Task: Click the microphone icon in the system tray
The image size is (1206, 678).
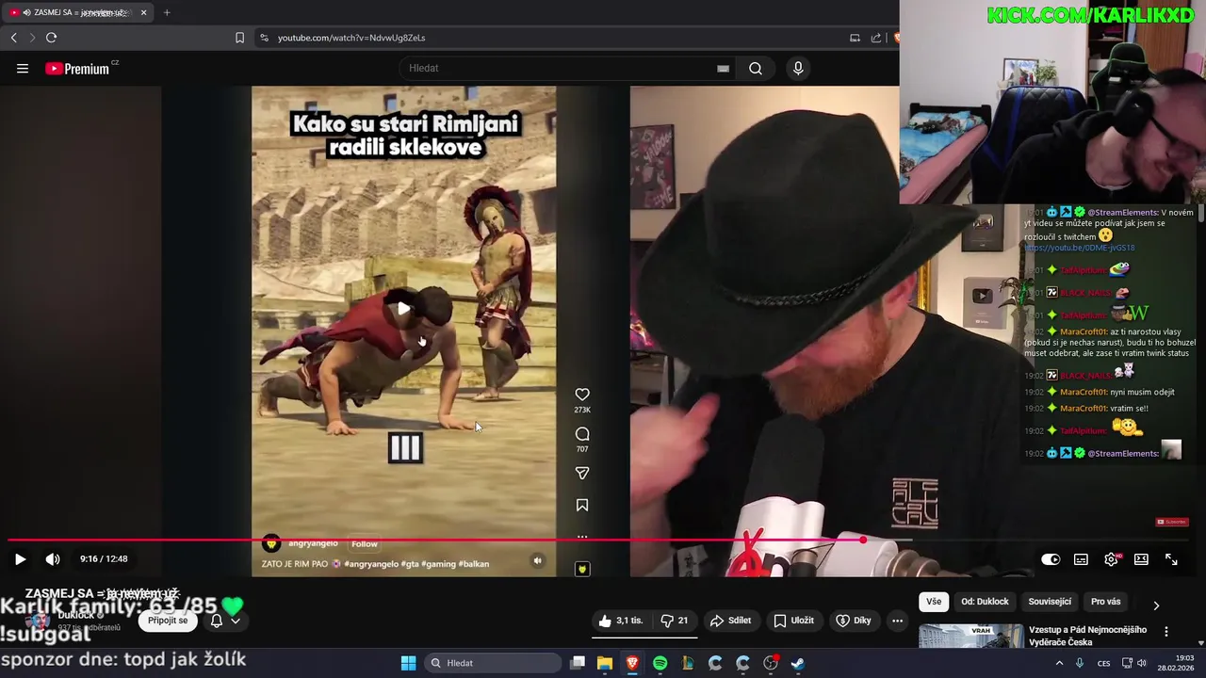Action: coord(1080,663)
